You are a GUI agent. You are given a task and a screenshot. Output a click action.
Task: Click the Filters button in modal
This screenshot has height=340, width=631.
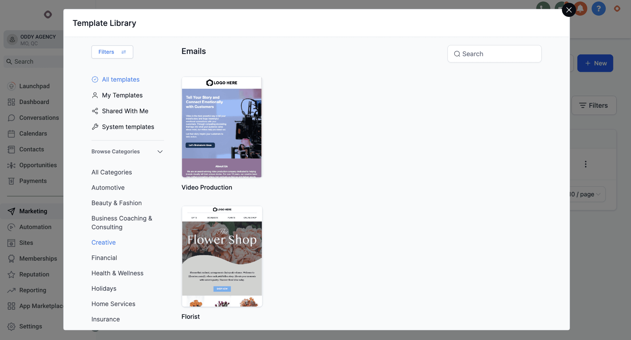tap(112, 52)
